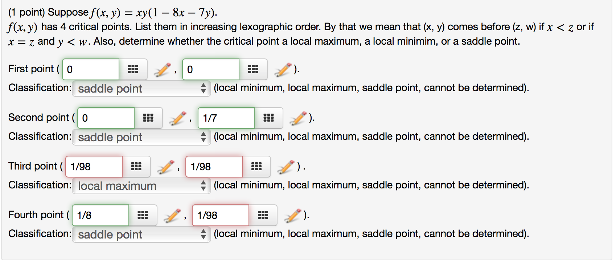
Task: Select the answer box containing 1/7
Action: [226, 118]
